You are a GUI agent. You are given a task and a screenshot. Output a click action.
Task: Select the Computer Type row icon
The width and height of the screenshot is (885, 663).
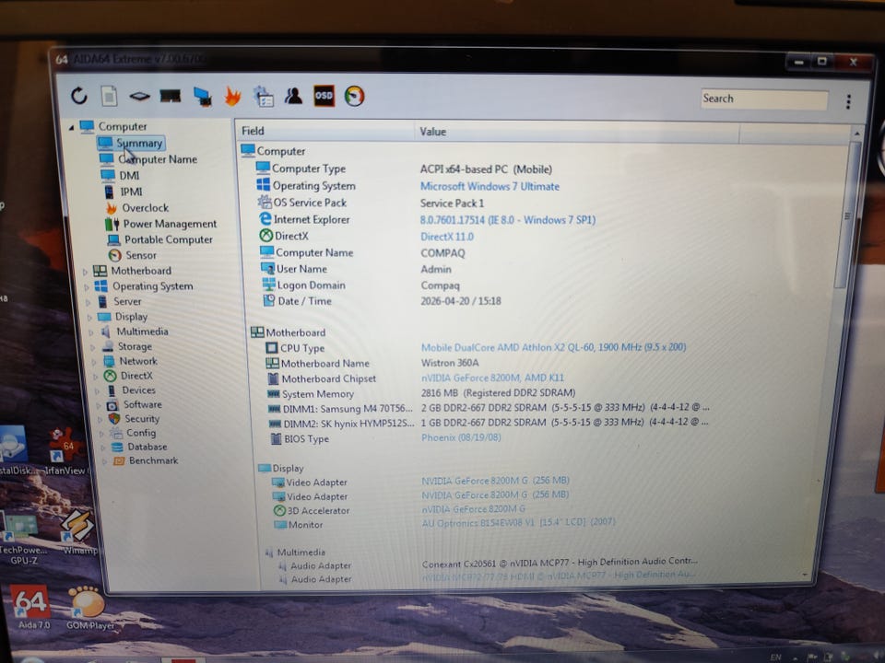[x=263, y=168]
